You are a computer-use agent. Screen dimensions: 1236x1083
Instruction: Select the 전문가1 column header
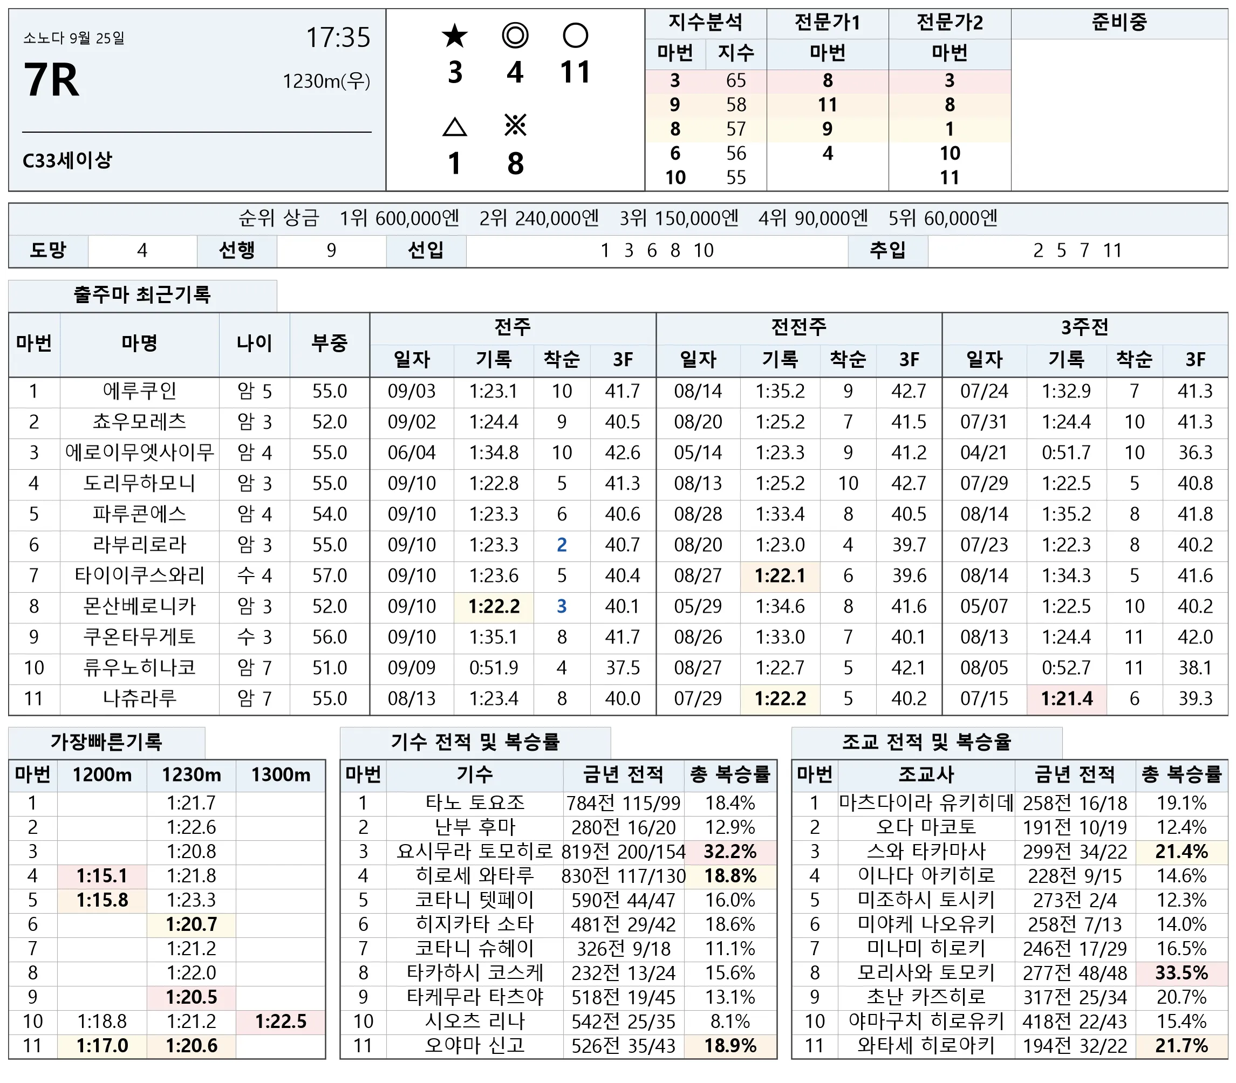click(x=828, y=23)
